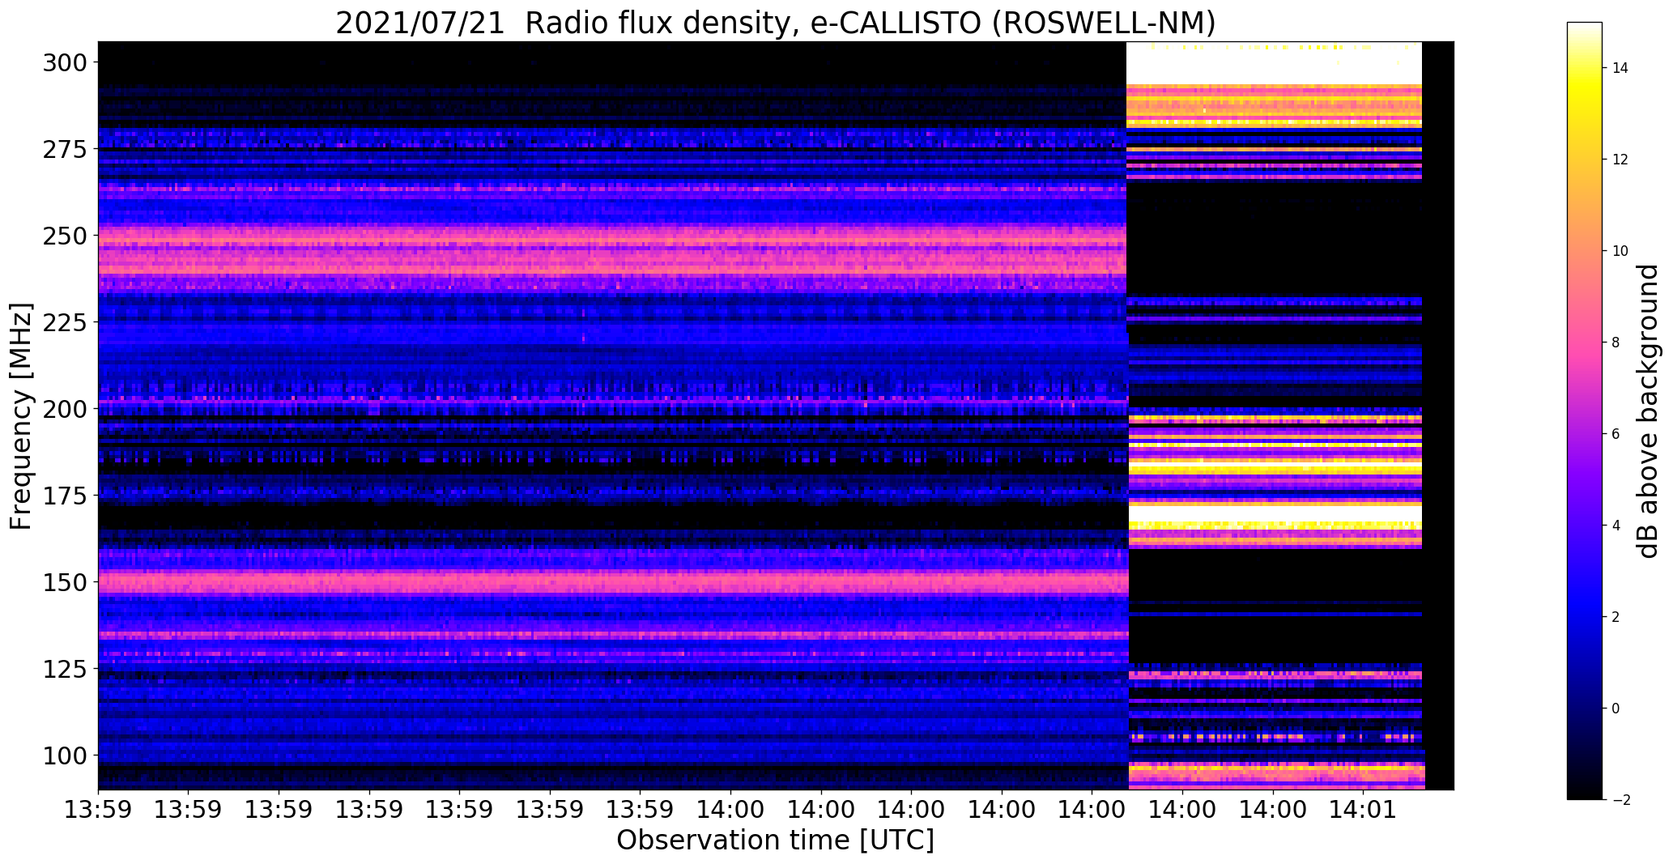The image size is (1673, 864).
Task: Click the 275 frequency tick label
Action: click(x=64, y=149)
